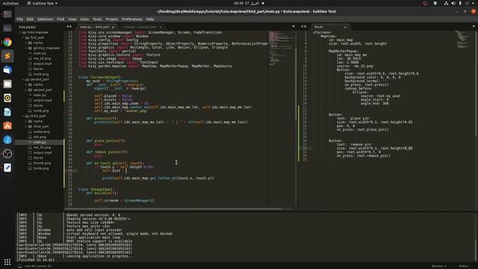Image resolution: width=478 pixels, height=269 pixels.
Task: Open the Goto menu
Action: pyautogui.click(x=84, y=19)
